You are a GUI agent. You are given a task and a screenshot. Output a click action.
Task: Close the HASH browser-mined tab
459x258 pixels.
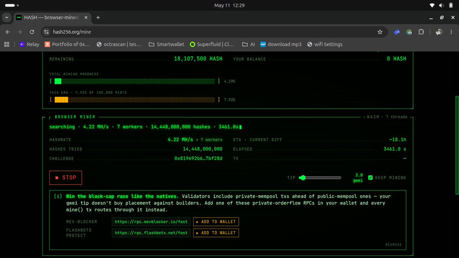[86, 18]
